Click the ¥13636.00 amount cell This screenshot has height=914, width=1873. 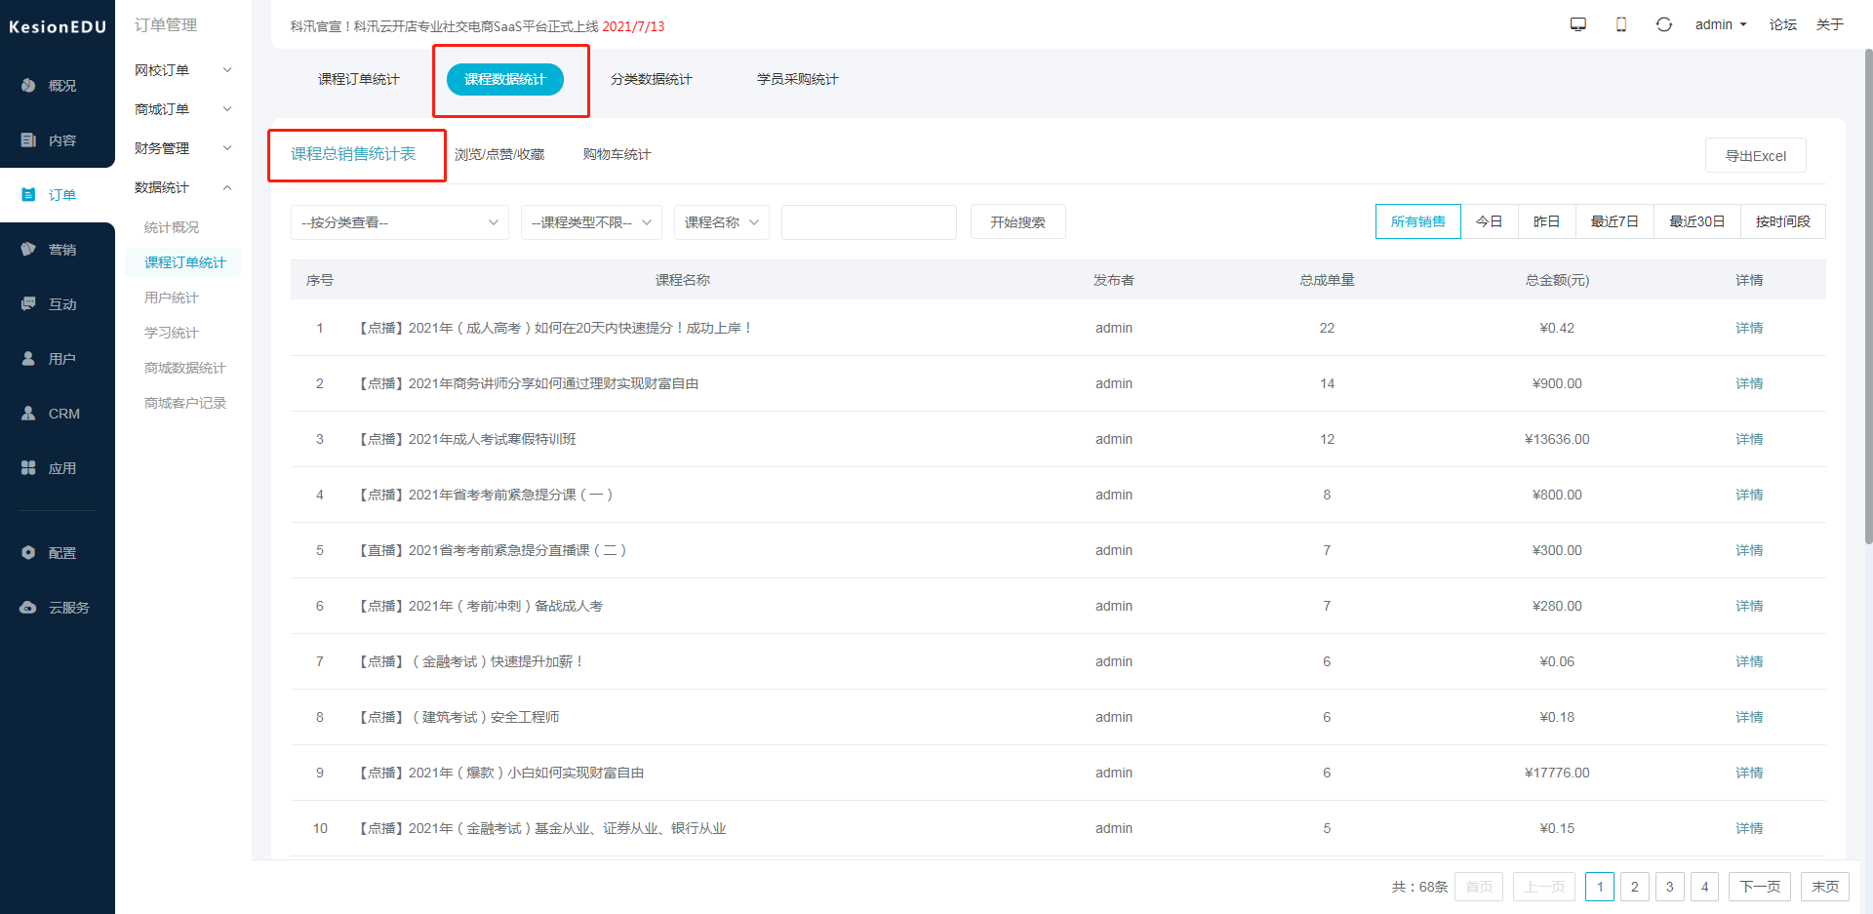[1557, 439]
